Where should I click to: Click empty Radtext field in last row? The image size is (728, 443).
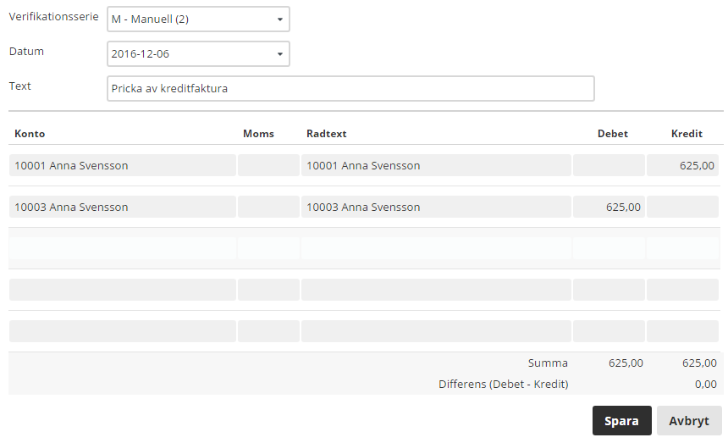tap(436, 331)
